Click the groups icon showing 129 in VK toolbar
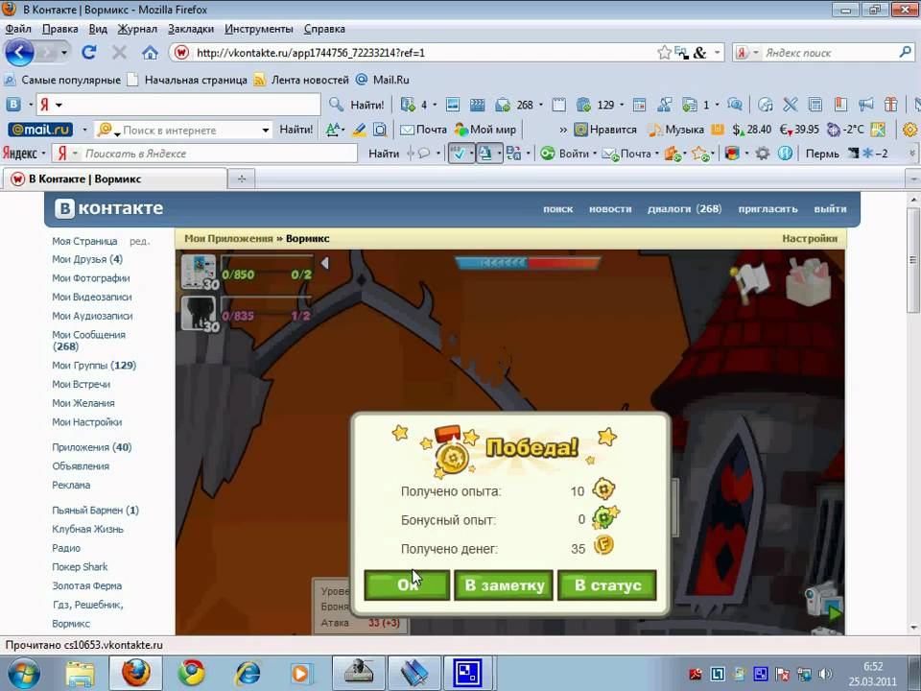The width and height of the screenshot is (921, 691). coord(595,105)
